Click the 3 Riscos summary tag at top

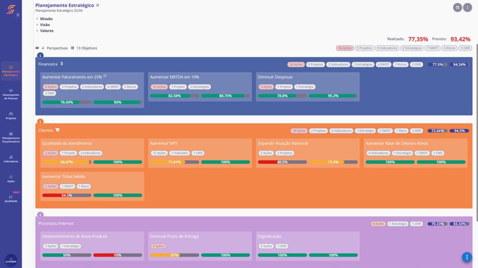click(450, 48)
